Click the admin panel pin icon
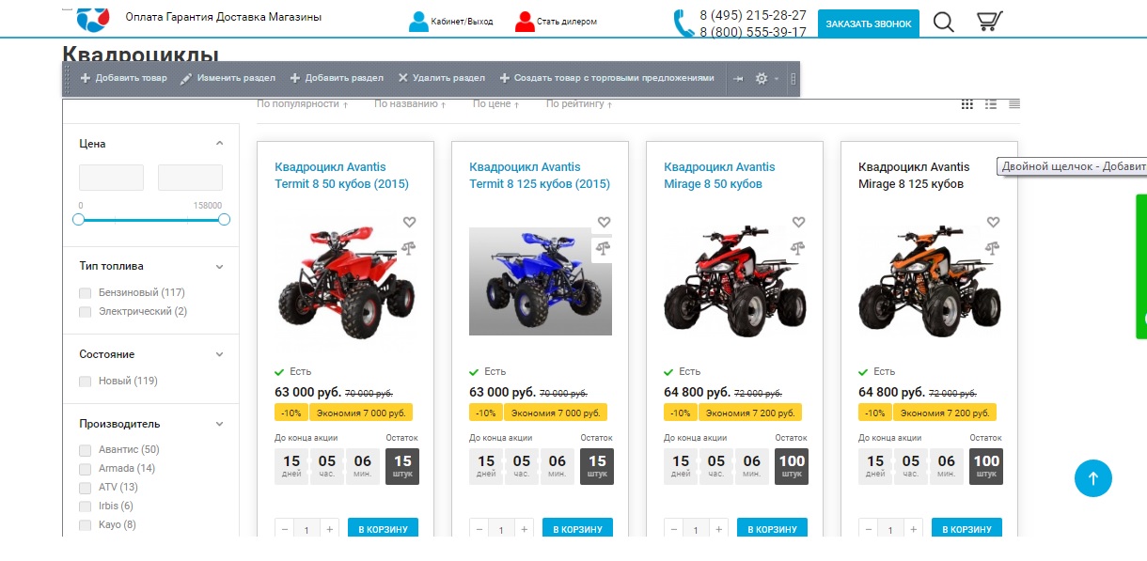The height and width of the screenshot is (561, 1147). pyautogui.click(x=738, y=78)
